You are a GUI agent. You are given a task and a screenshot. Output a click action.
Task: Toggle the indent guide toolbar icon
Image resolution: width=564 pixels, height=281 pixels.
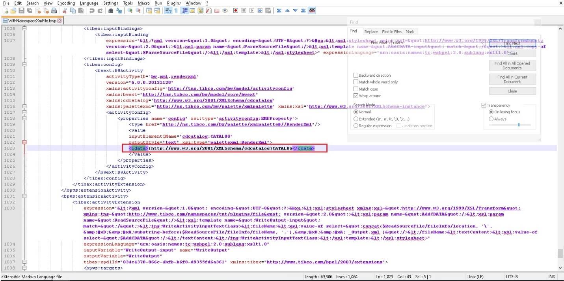coord(184,10)
